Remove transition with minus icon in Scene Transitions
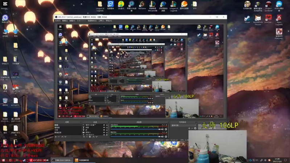The image size is (290, 163). coord(192,128)
